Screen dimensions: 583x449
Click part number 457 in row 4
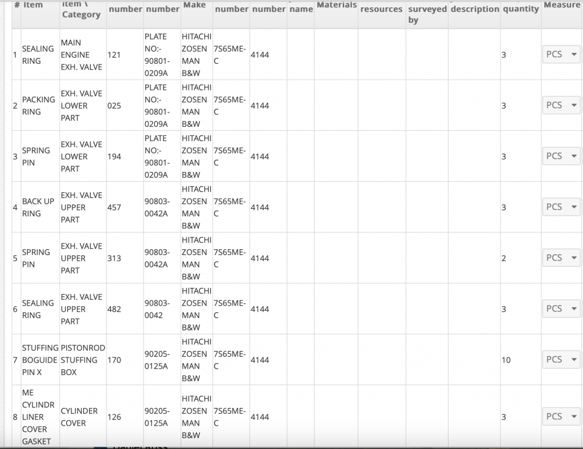pos(114,208)
